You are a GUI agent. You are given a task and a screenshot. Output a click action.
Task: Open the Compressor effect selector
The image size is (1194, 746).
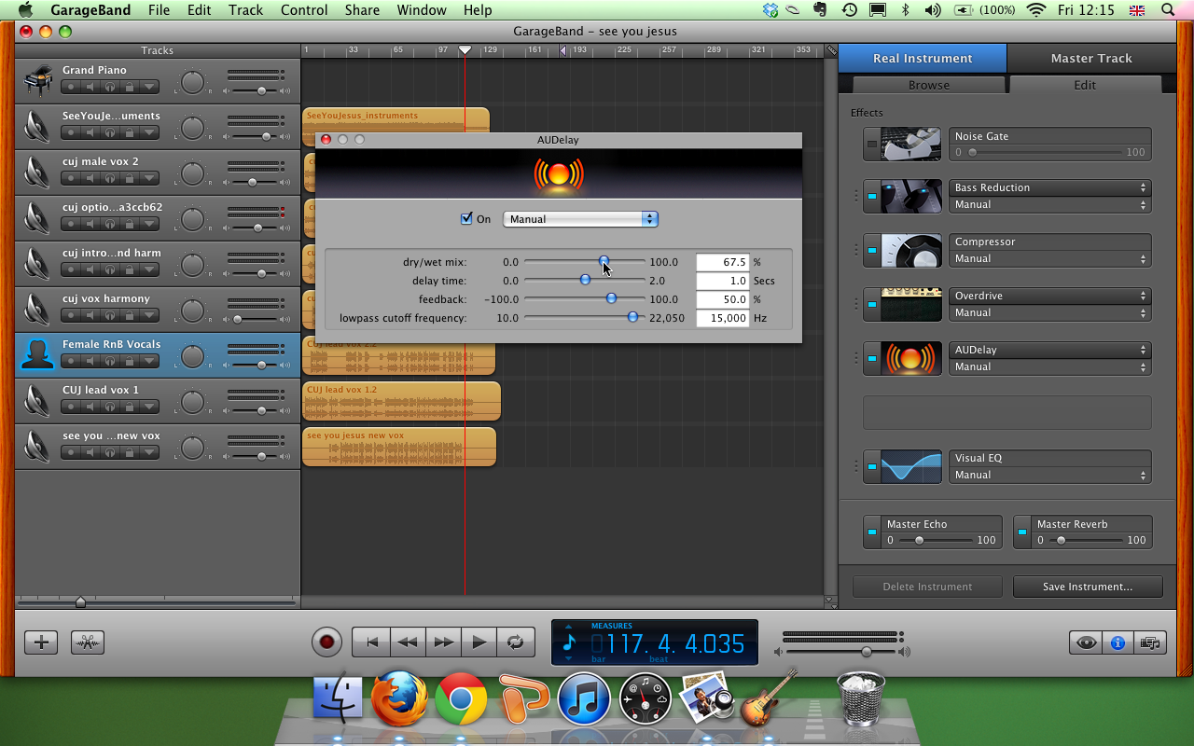[x=1050, y=242]
